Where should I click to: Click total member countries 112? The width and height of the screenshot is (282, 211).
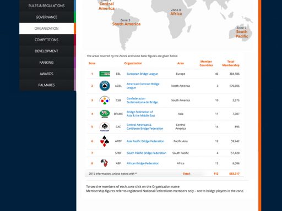[216, 174]
